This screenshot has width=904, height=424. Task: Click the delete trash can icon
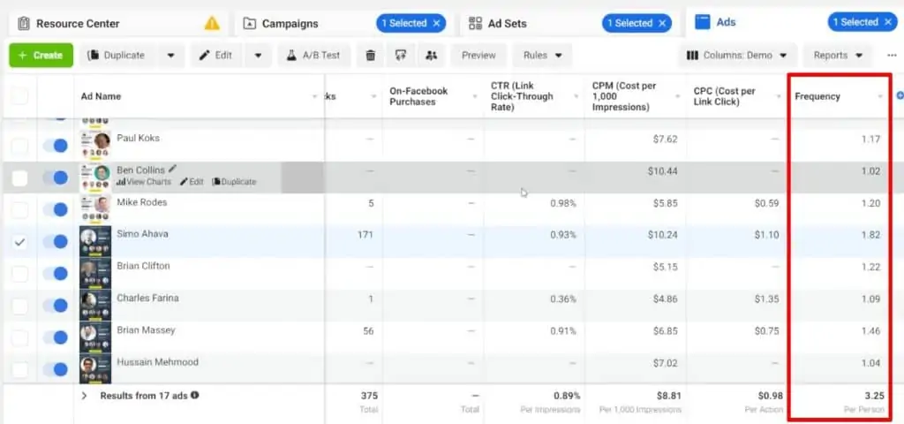point(371,55)
